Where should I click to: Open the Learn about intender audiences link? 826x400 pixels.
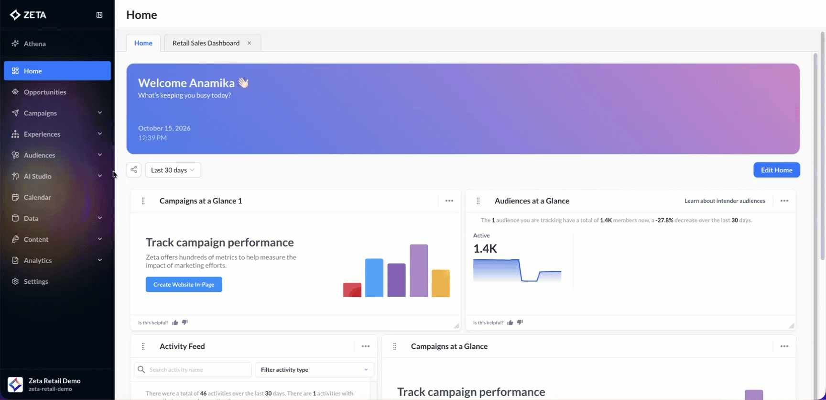(725, 201)
